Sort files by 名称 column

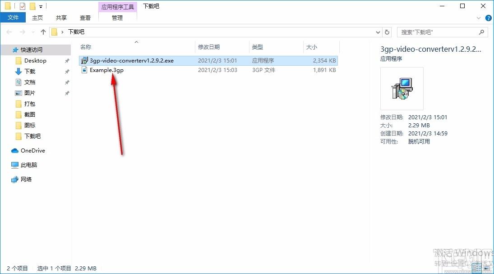[86, 47]
